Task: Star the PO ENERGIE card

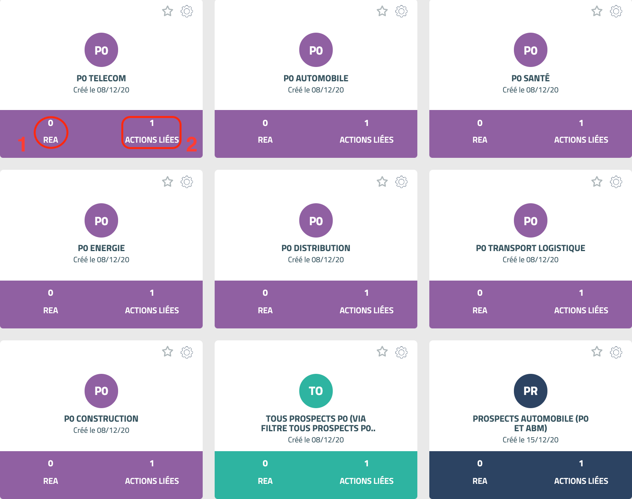Action: click(x=168, y=182)
